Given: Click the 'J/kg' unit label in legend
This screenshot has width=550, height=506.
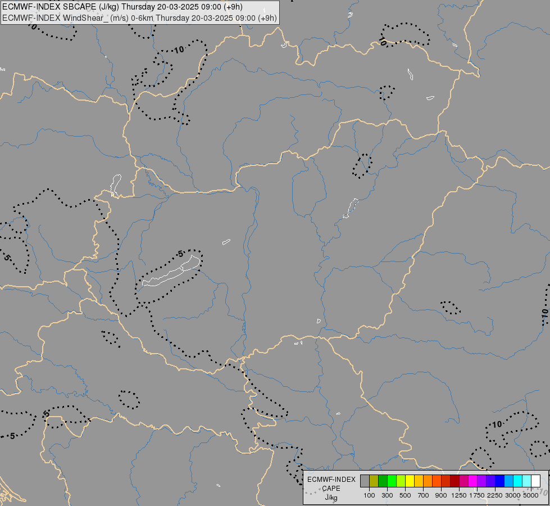Looking at the screenshot, I should tap(331, 498).
